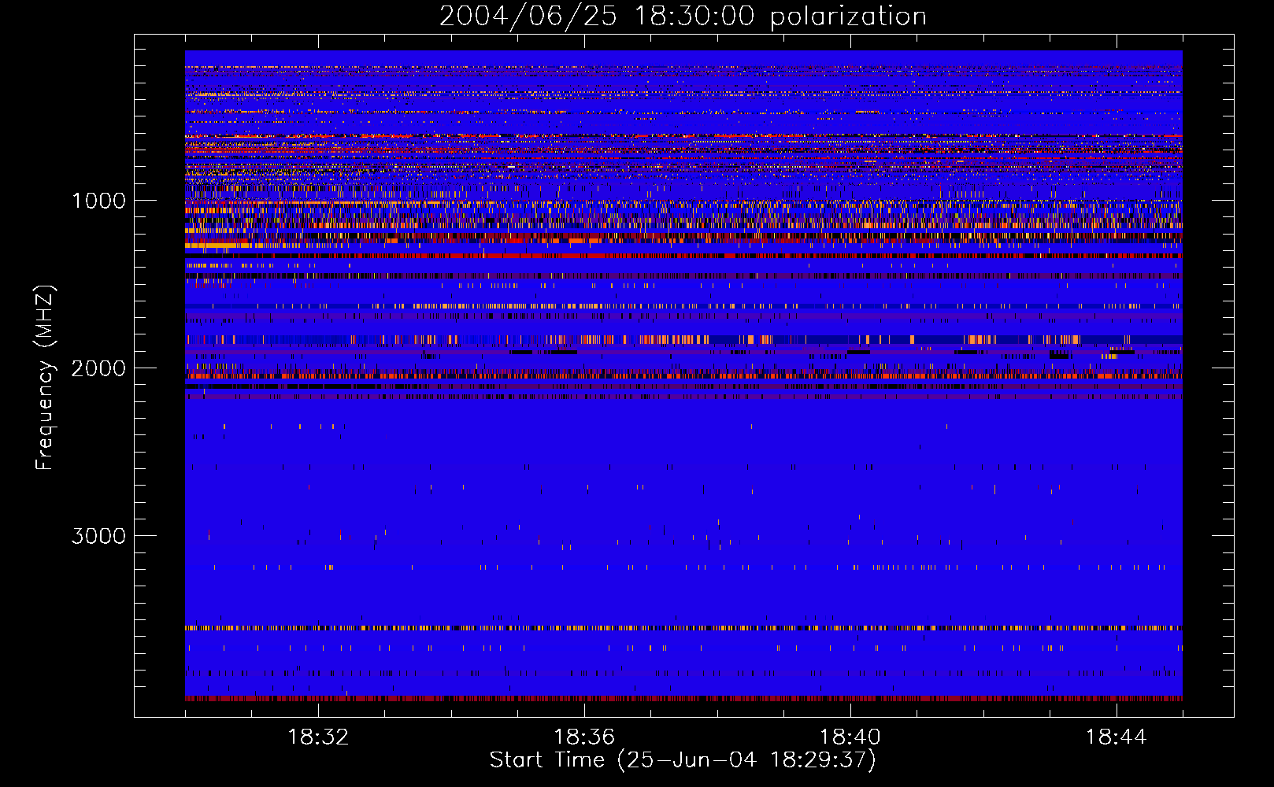Click the 18:44 time tick label

tap(1117, 737)
